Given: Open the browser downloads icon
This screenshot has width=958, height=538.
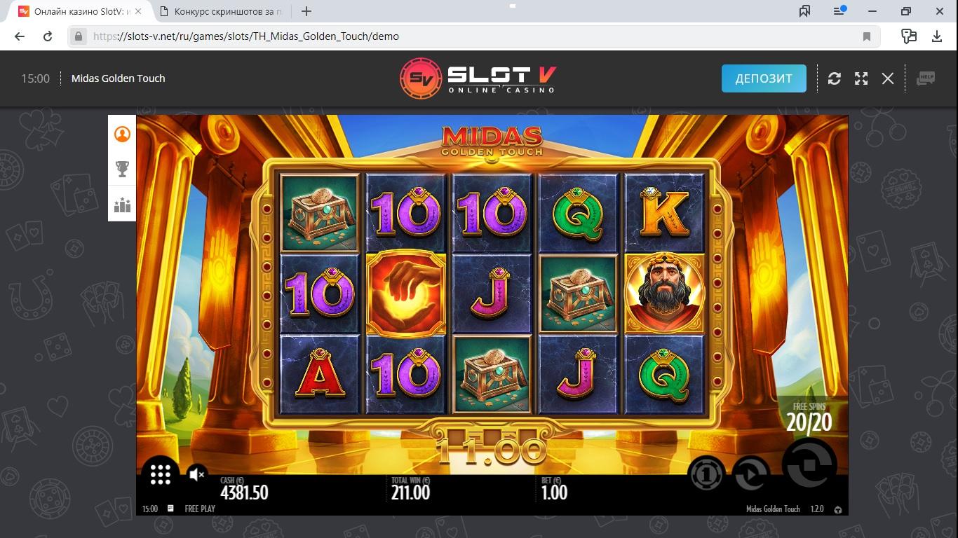Looking at the screenshot, I should 936,36.
